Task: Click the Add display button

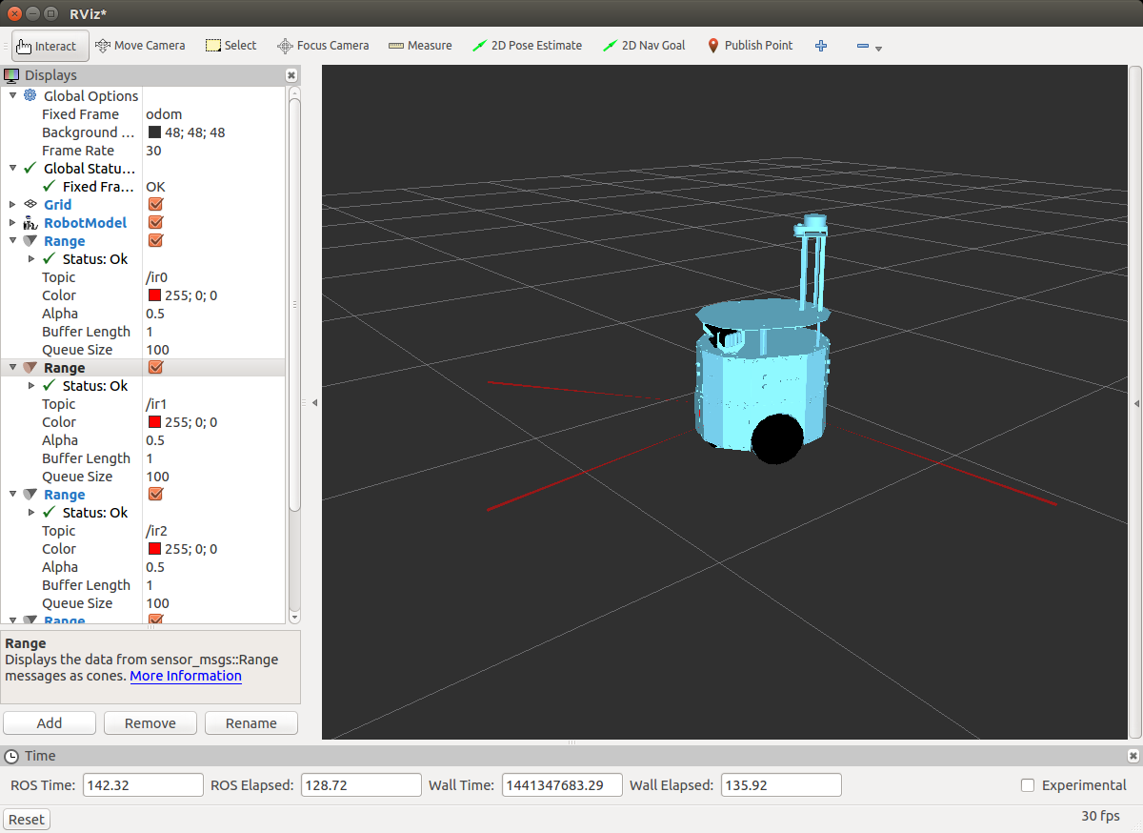Action: click(50, 723)
